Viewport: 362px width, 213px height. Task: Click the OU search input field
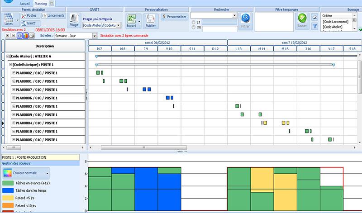(x=220, y=28)
